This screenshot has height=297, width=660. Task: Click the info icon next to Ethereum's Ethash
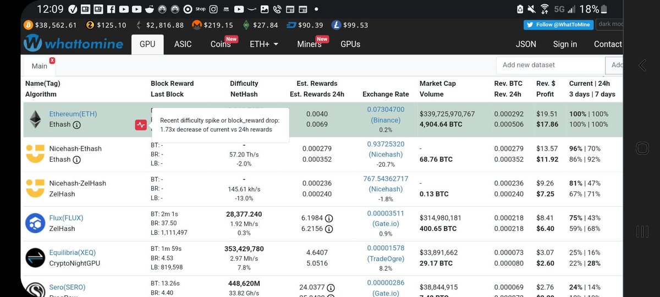(77, 125)
